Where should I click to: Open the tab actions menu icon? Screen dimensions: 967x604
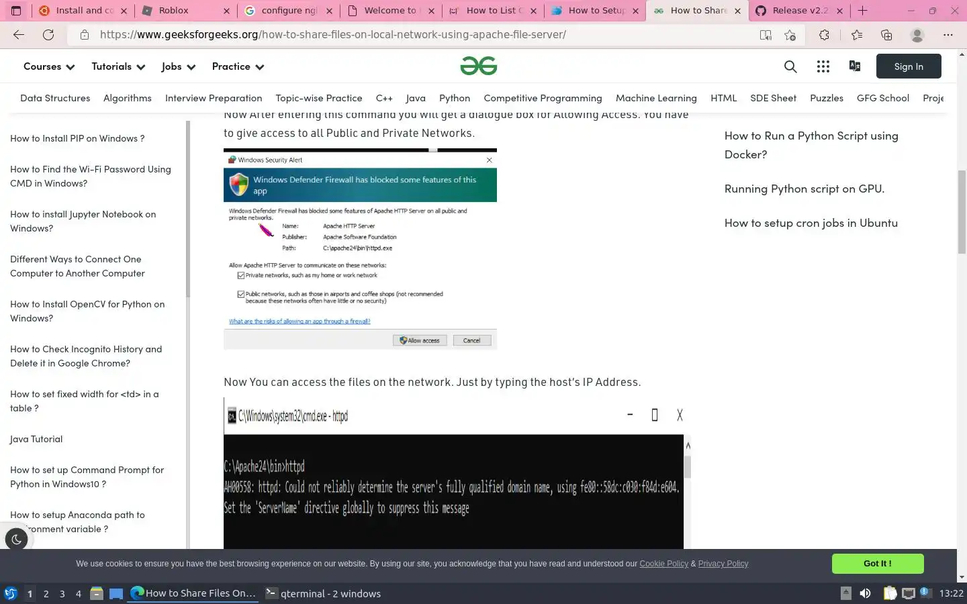point(16,11)
